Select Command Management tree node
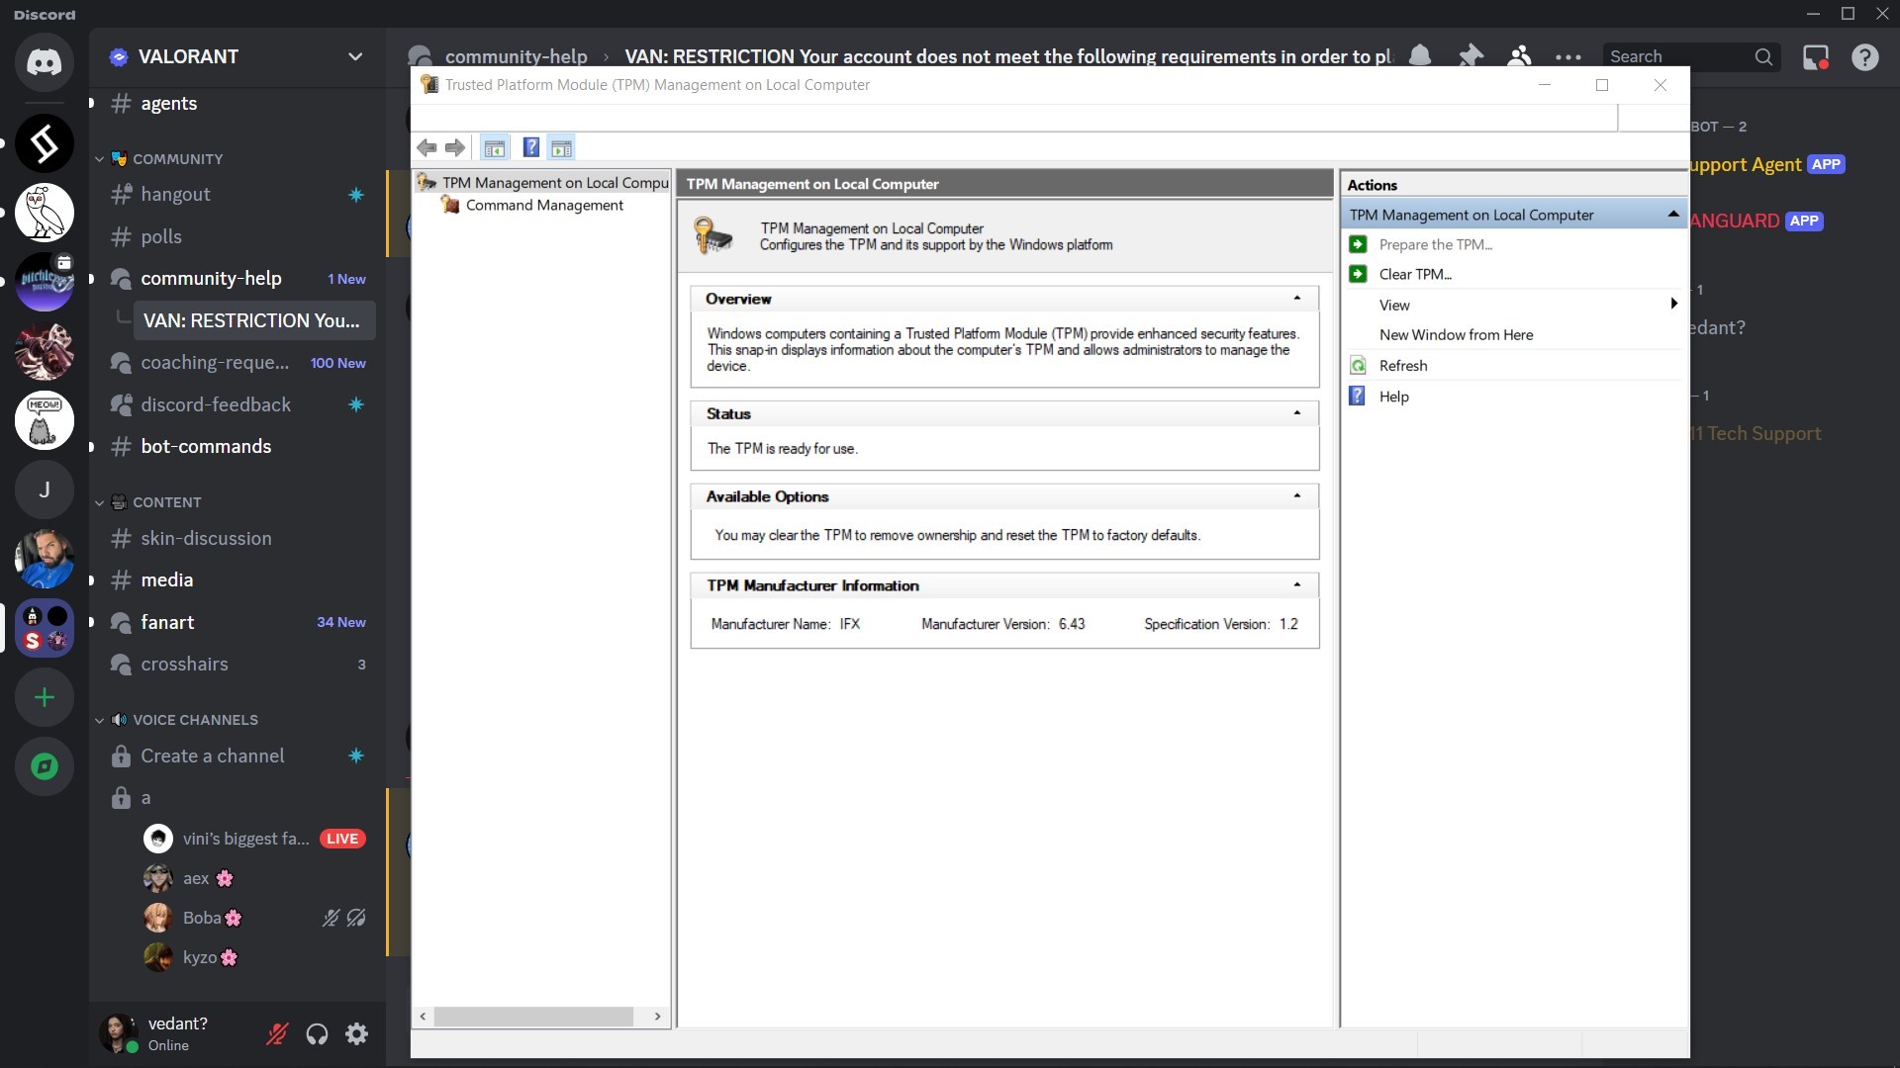 (x=544, y=206)
